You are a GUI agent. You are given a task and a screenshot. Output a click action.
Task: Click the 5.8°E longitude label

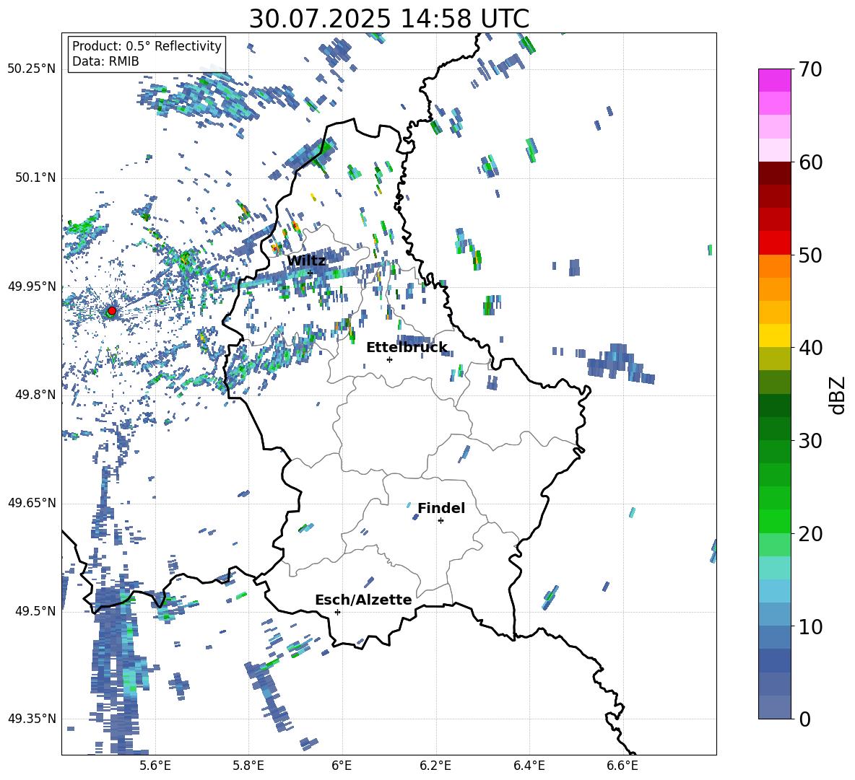(248, 766)
